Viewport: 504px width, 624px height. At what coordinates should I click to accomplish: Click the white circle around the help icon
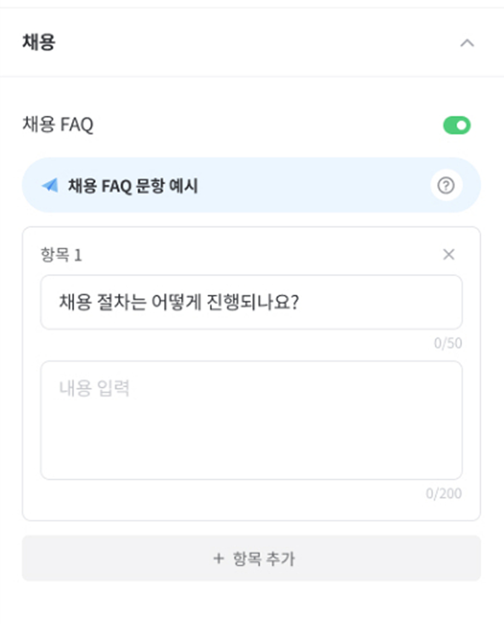pos(446,186)
